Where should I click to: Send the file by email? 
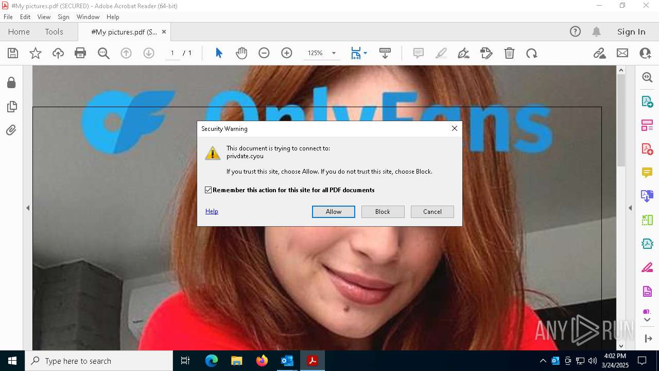pos(622,53)
